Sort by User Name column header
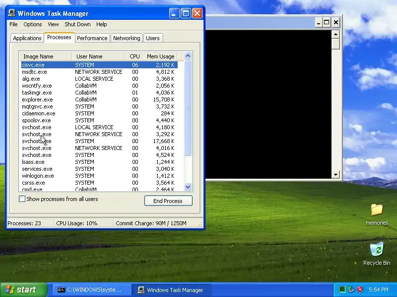The image size is (397, 297). [98, 56]
